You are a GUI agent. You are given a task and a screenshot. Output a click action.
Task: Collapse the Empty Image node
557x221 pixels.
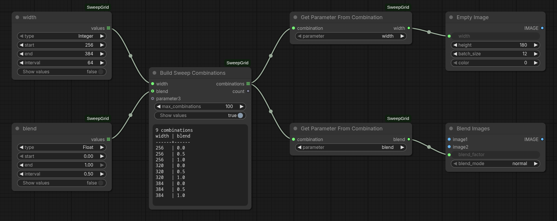[x=451, y=17]
